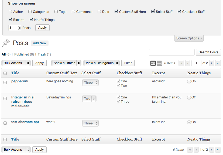This screenshot has height=155, width=223.
Task: Select the pepperoni post row checkbox
Action: click(x=5, y=82)
